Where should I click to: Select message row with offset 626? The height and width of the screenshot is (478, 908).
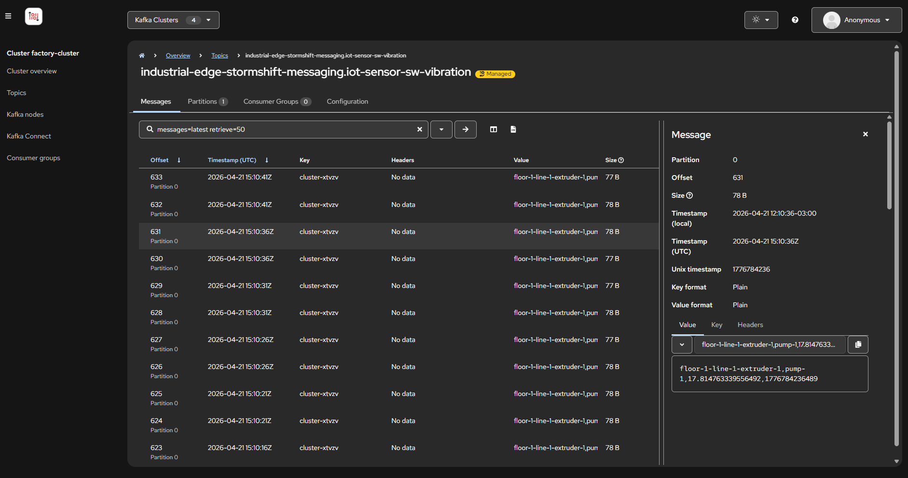[399, 371]
